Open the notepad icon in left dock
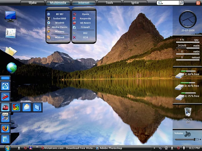The width and height of the screenshot is (202, 151). (5, 139)
